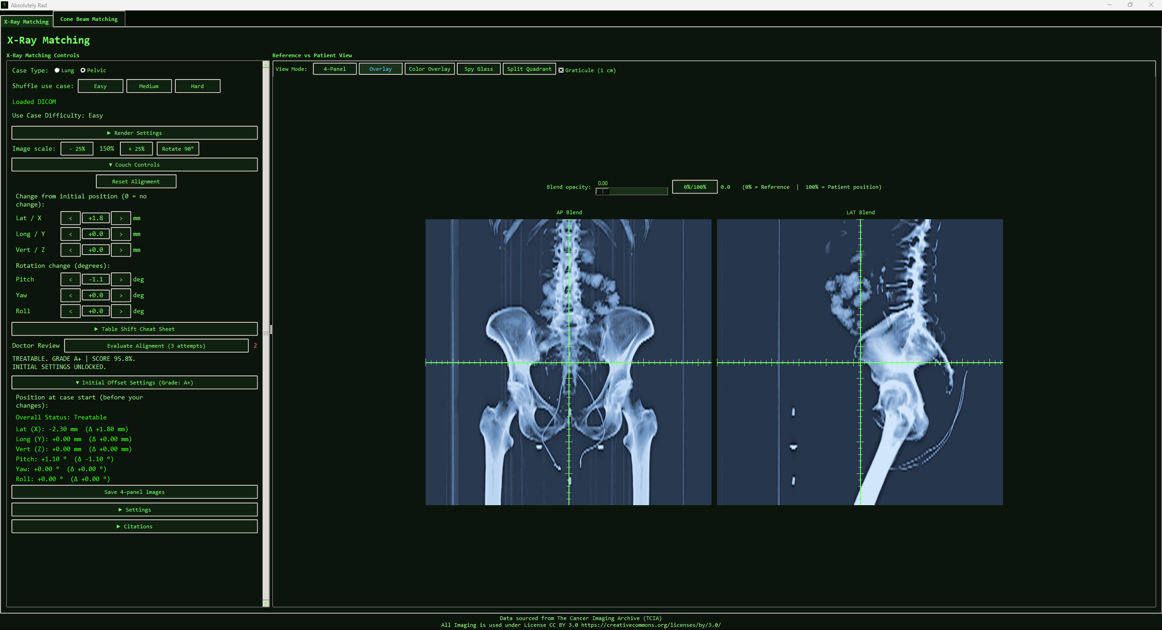
Task: Expand the Citations section
Action: pyautogui.click(x=134, y=526)
